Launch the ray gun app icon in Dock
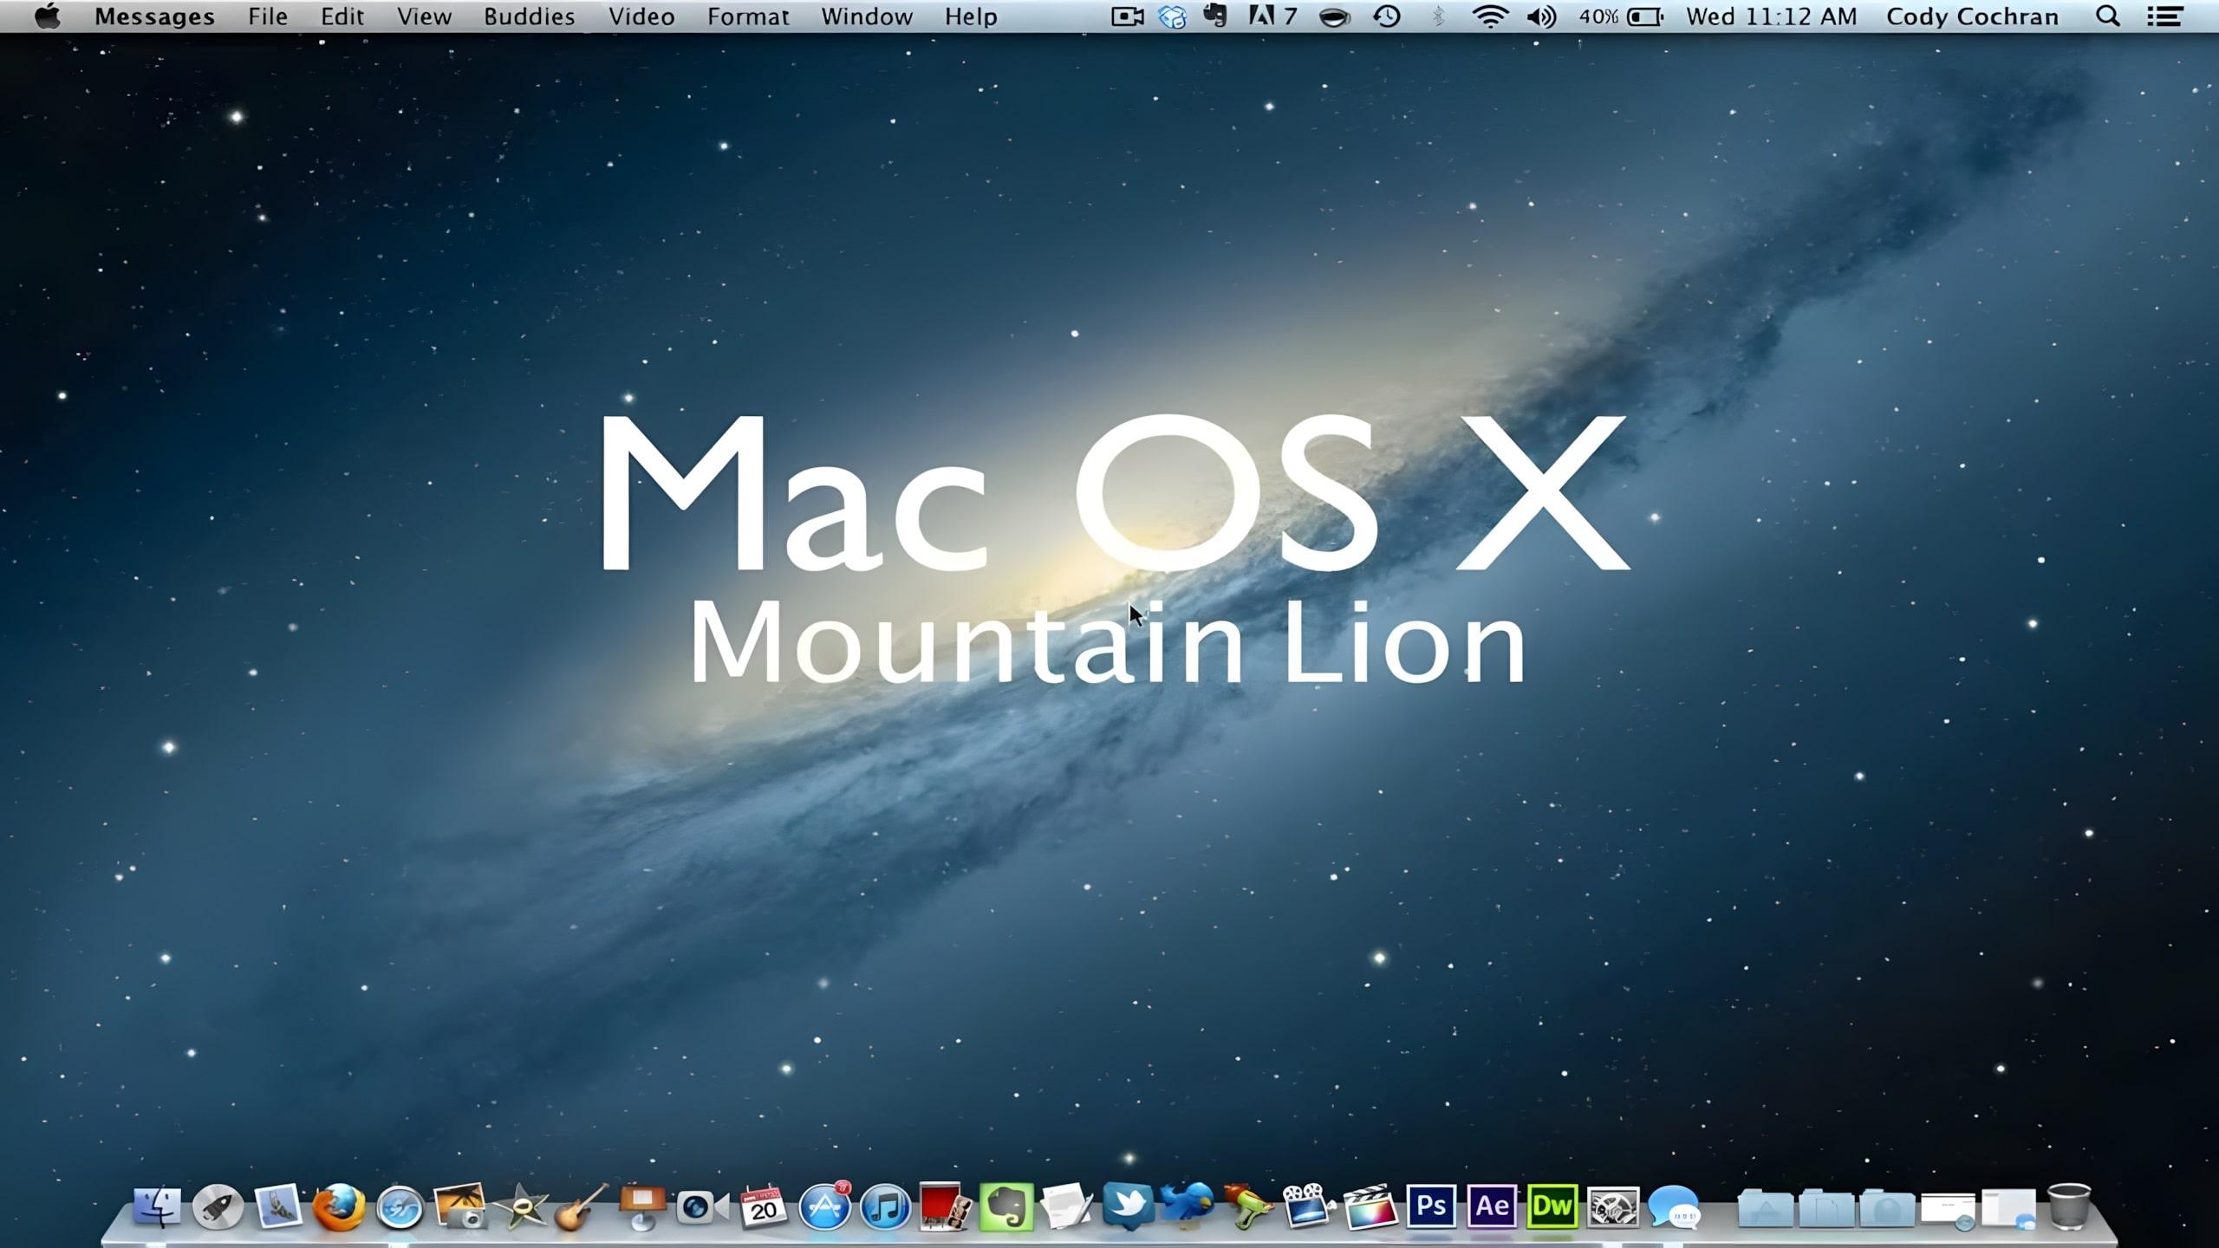 click(x=1249, y=1206)
